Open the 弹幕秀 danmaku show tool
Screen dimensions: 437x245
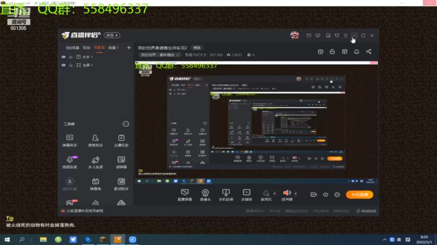pos(95,184)
